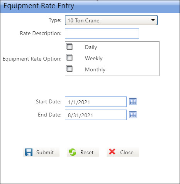
Task: Click the Equipment Rate Entry title bar
Action: pyautogui.click(x=90, y=7)
